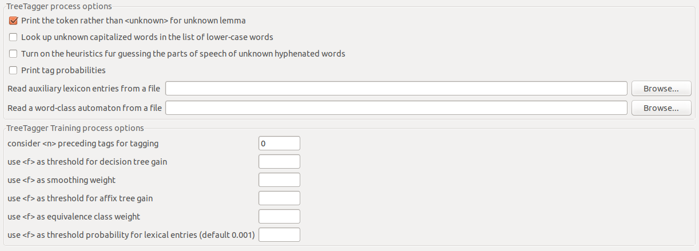Click the 'use <f> as smoothing weight' label

tap(61, 180)
